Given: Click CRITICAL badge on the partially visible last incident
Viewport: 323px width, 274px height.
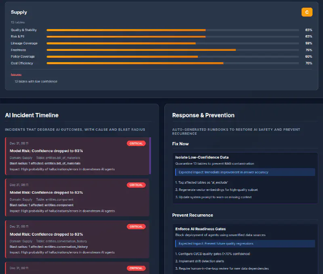Looking at the screenshot, I should coord(136,268).
